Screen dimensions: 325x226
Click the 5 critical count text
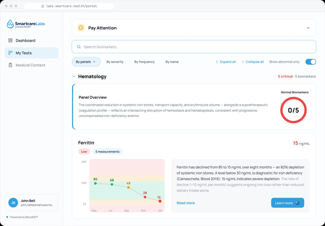pyautogui.click(x=285, y=77)
